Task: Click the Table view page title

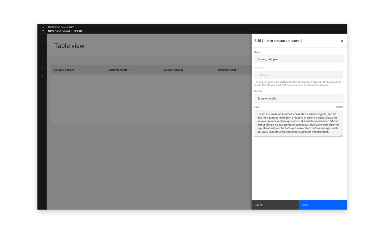Action: pos(69,46)
